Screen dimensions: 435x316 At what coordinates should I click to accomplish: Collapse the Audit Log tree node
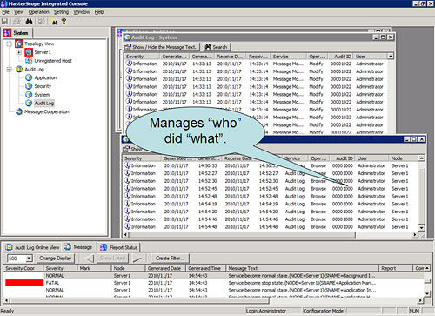[x=10, y=70]
